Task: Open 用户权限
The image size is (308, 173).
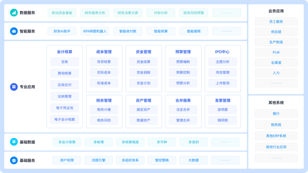Action: point(67,160)
